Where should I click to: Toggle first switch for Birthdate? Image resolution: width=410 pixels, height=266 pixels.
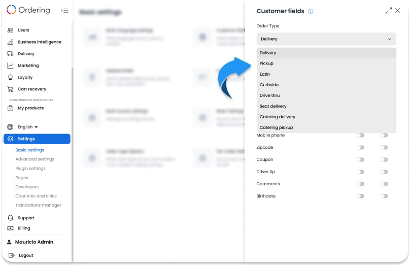click(x=360, y=196)
